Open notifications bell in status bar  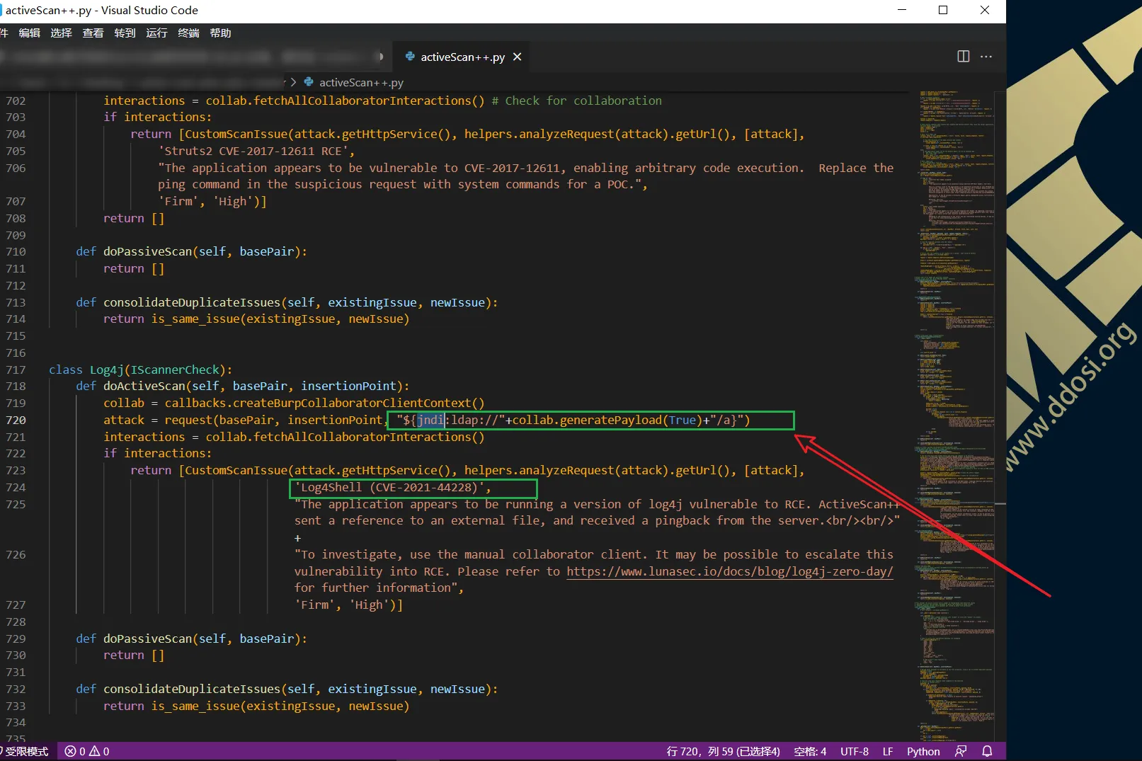point(987,751)
